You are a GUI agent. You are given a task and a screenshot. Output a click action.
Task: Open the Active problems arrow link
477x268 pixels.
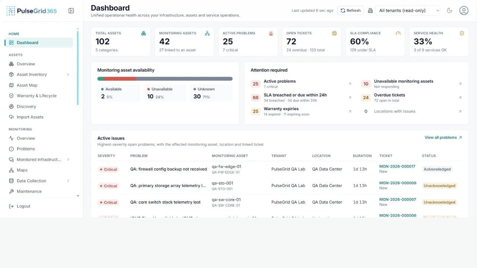[x=350, y=84]
